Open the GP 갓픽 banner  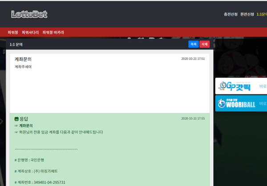coord(241,86)
